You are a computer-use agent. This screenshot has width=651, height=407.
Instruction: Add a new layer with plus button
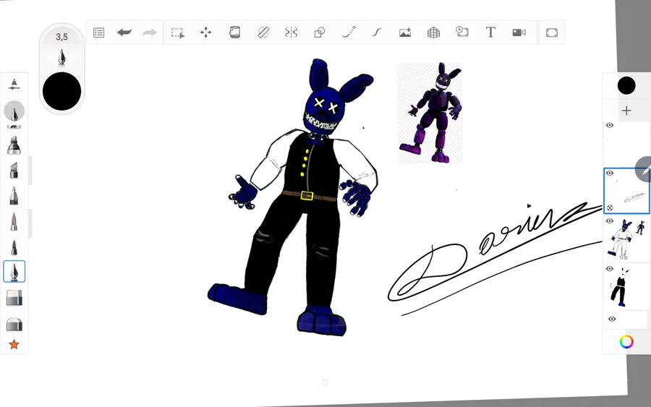(626, 111)
